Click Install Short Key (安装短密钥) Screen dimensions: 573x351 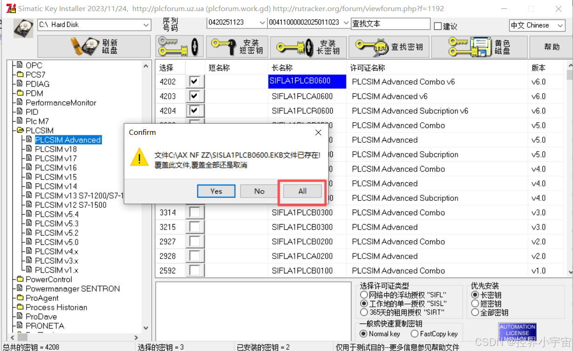237,46
